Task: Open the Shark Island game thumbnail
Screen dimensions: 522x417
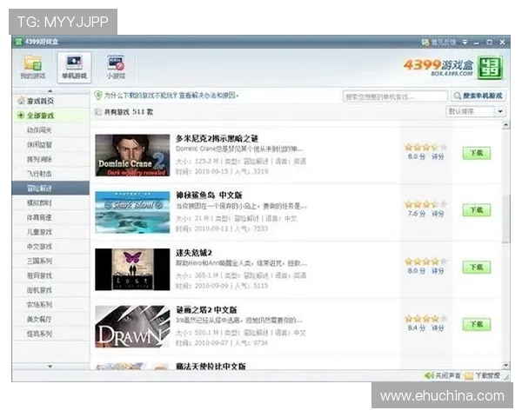Action: point(132,213)
